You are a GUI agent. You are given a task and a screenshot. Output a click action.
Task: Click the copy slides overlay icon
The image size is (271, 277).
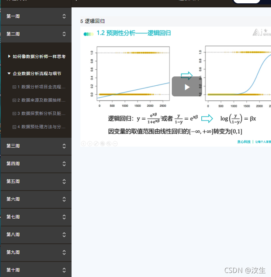pos(103,144)
